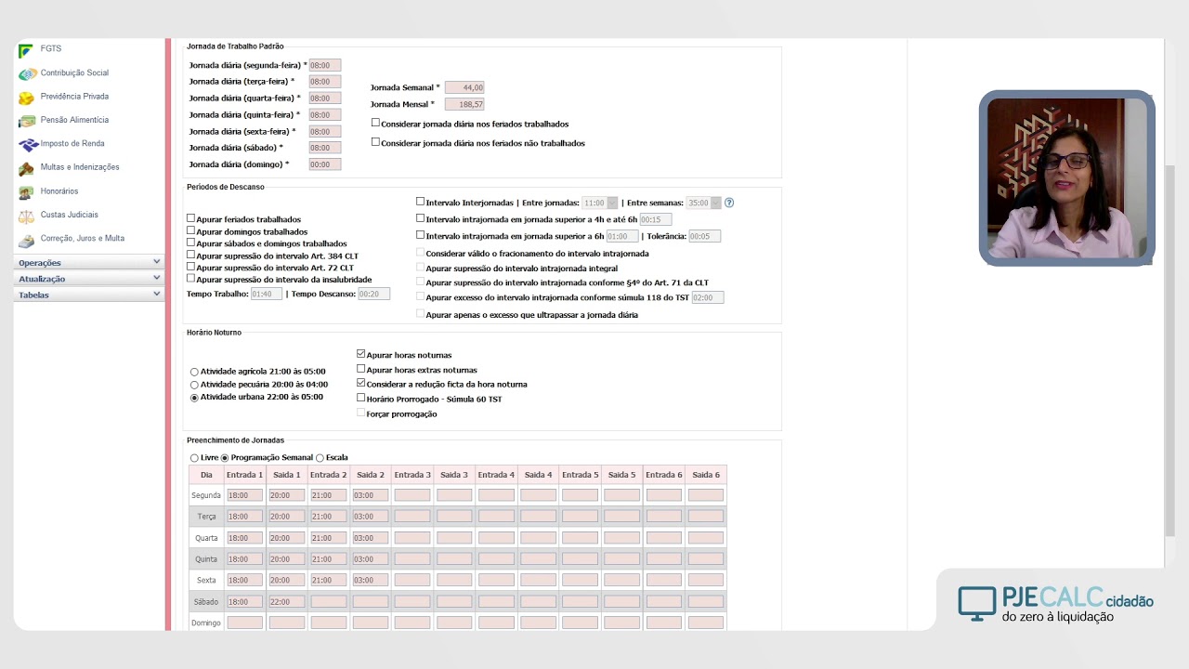Viewport: 1189px width, 669px height.
Task: Expand the Operações section
Action: 88,263
